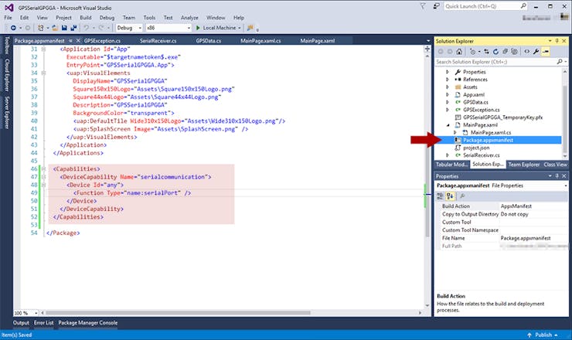Open the File menu

8,18
